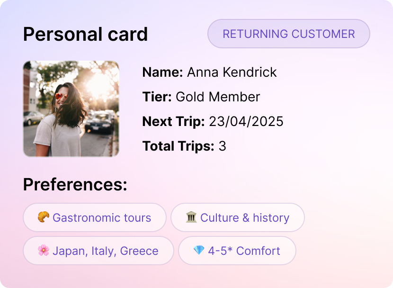Click the blue diamond icon
The image size is (393, 288).
tap(199, 251)
